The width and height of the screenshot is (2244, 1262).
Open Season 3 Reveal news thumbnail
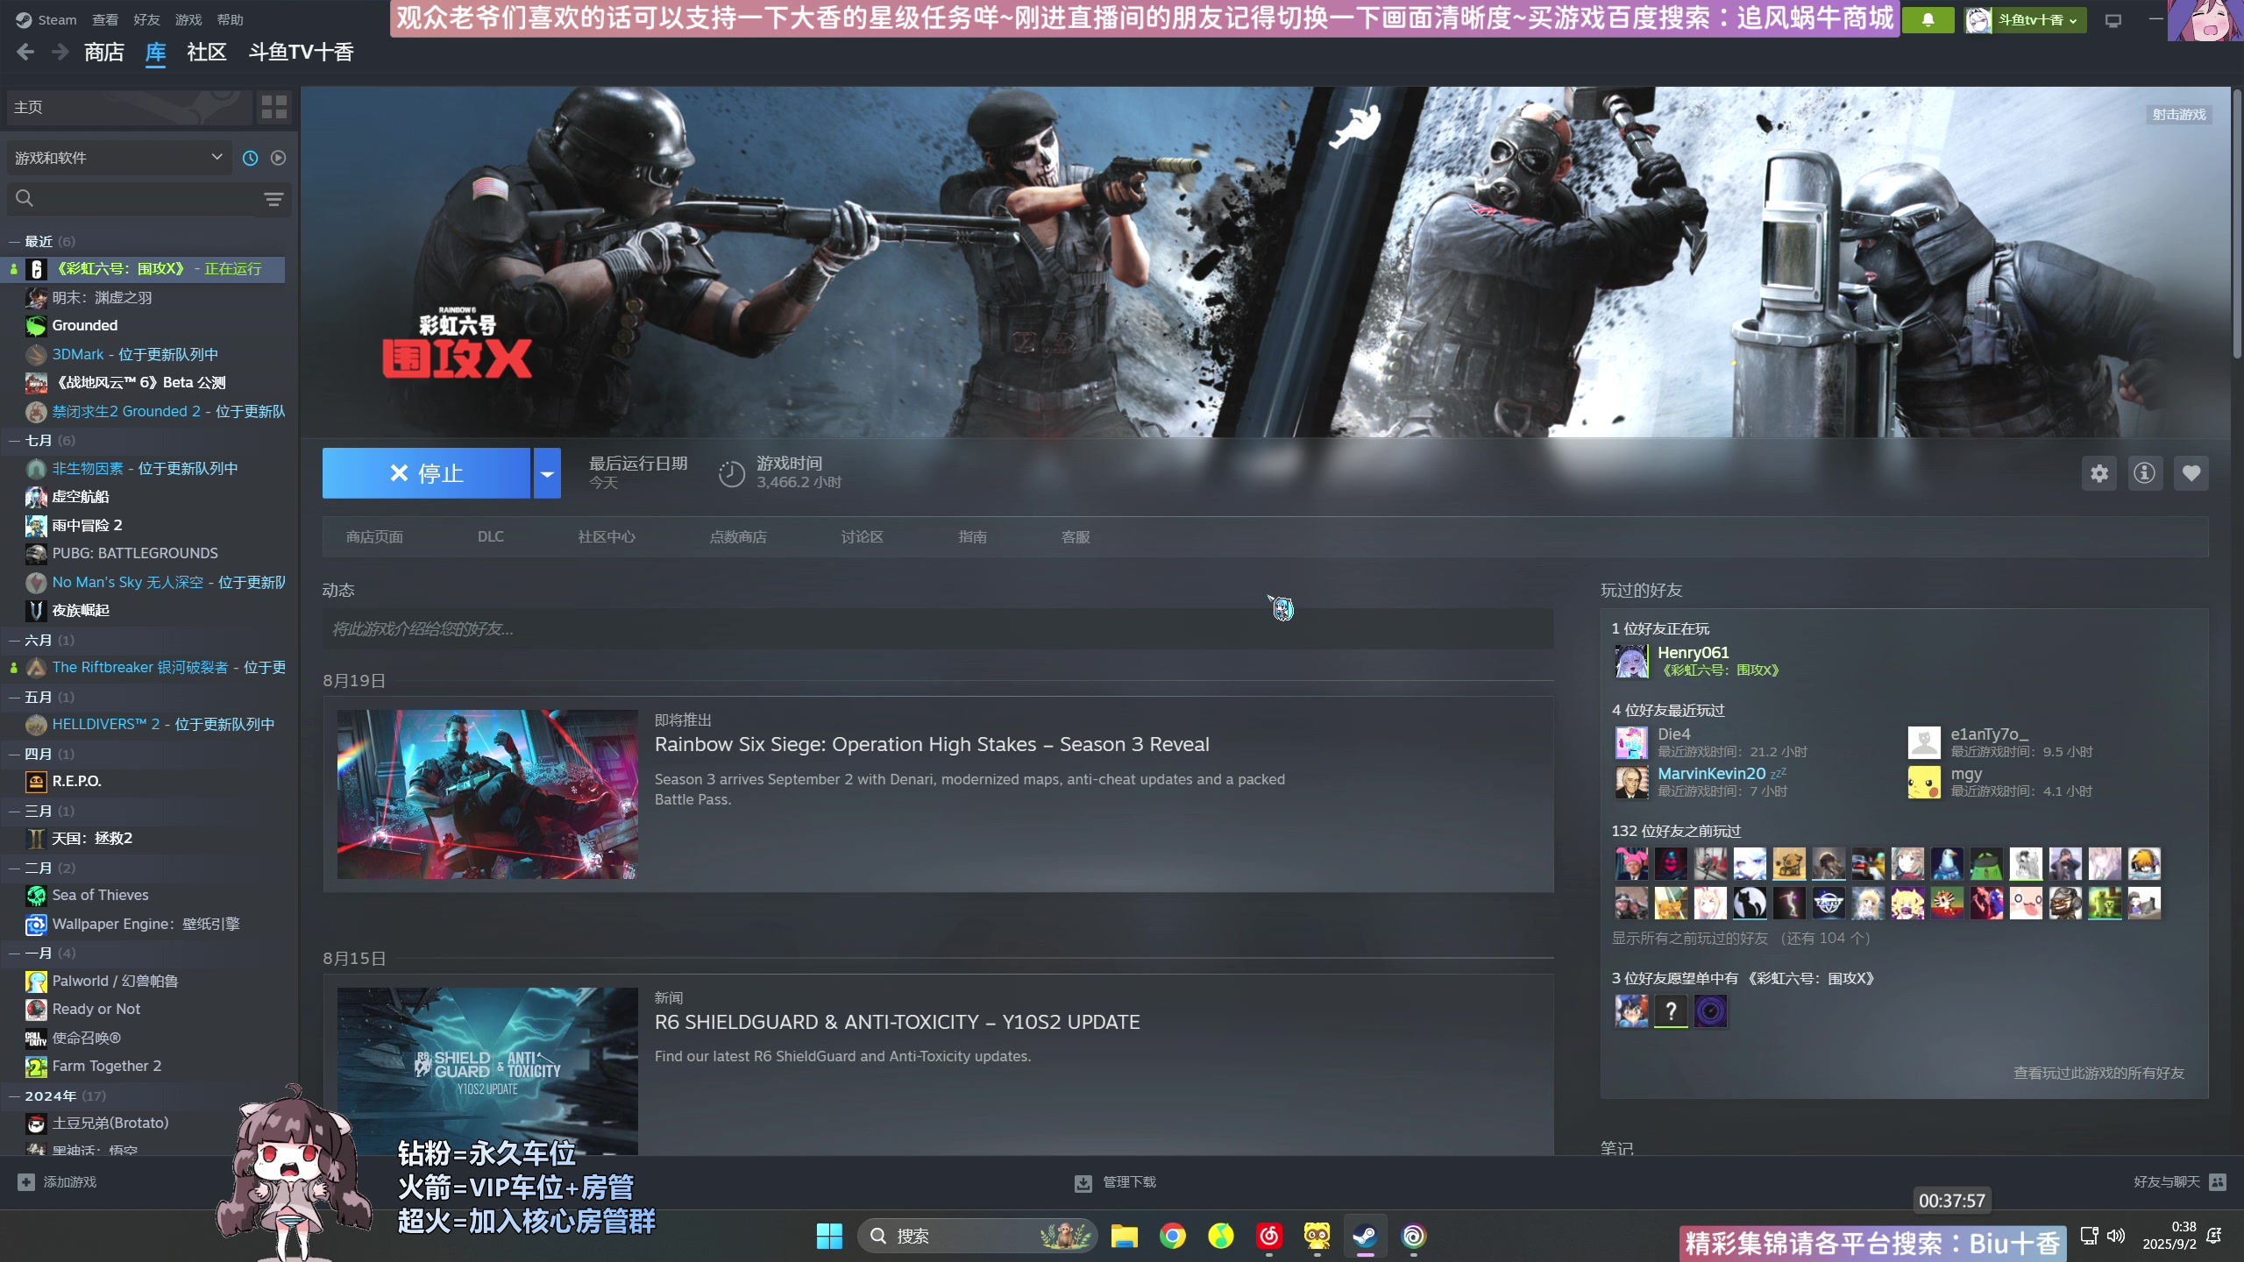pyautogui.click(x=487, y=794)
